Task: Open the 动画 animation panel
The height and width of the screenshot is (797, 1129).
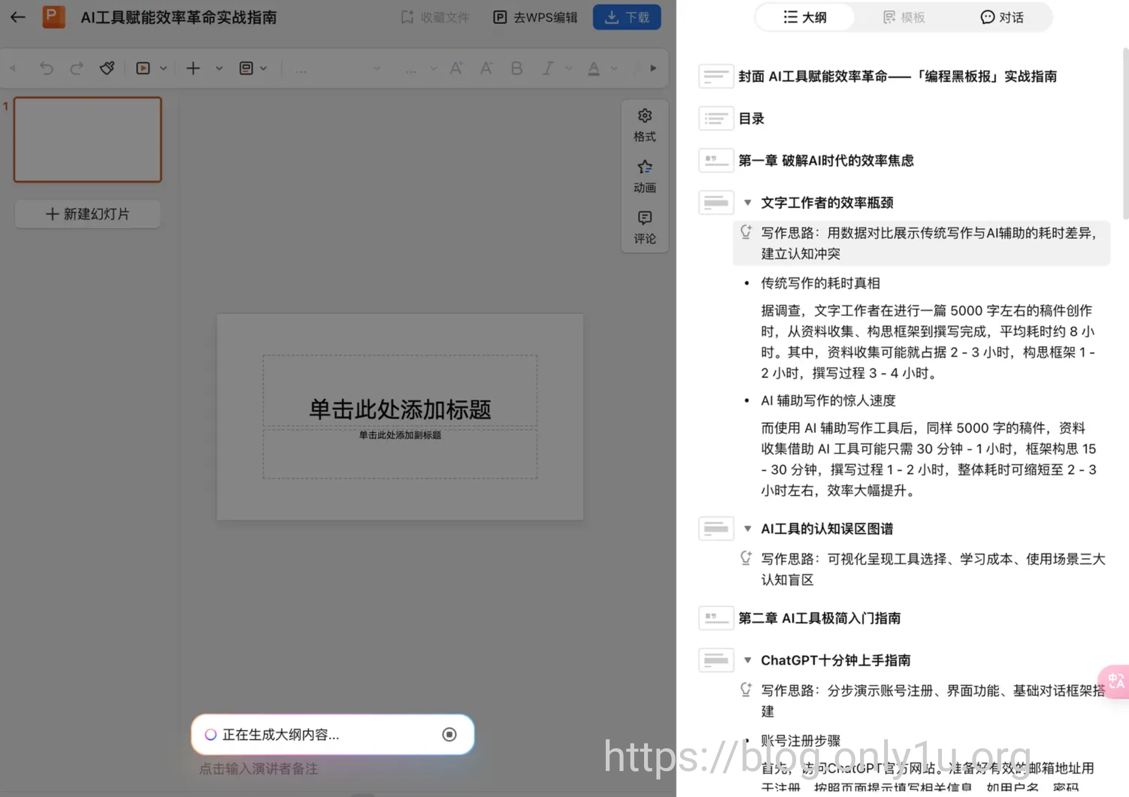Action: [644, 177]
